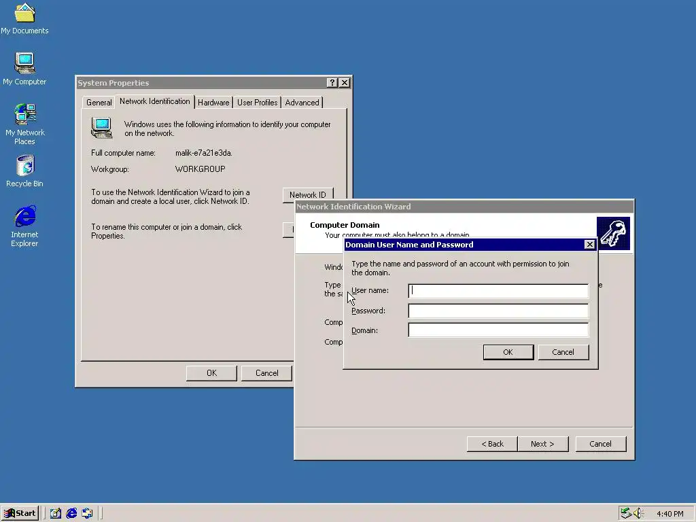Close the Domain User Name dialog

[x=589, y=245]
